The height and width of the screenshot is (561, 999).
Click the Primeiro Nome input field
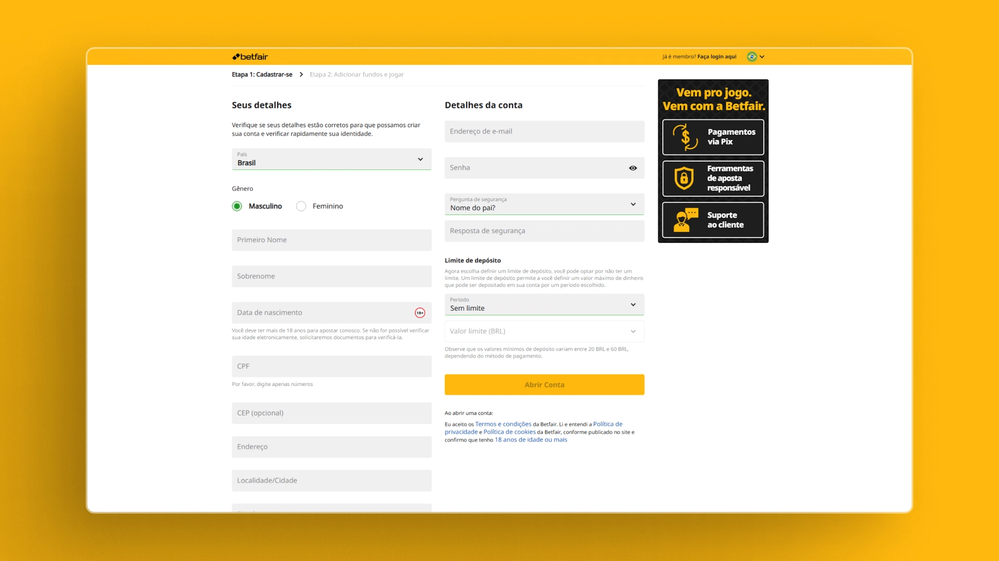(331, 240)
